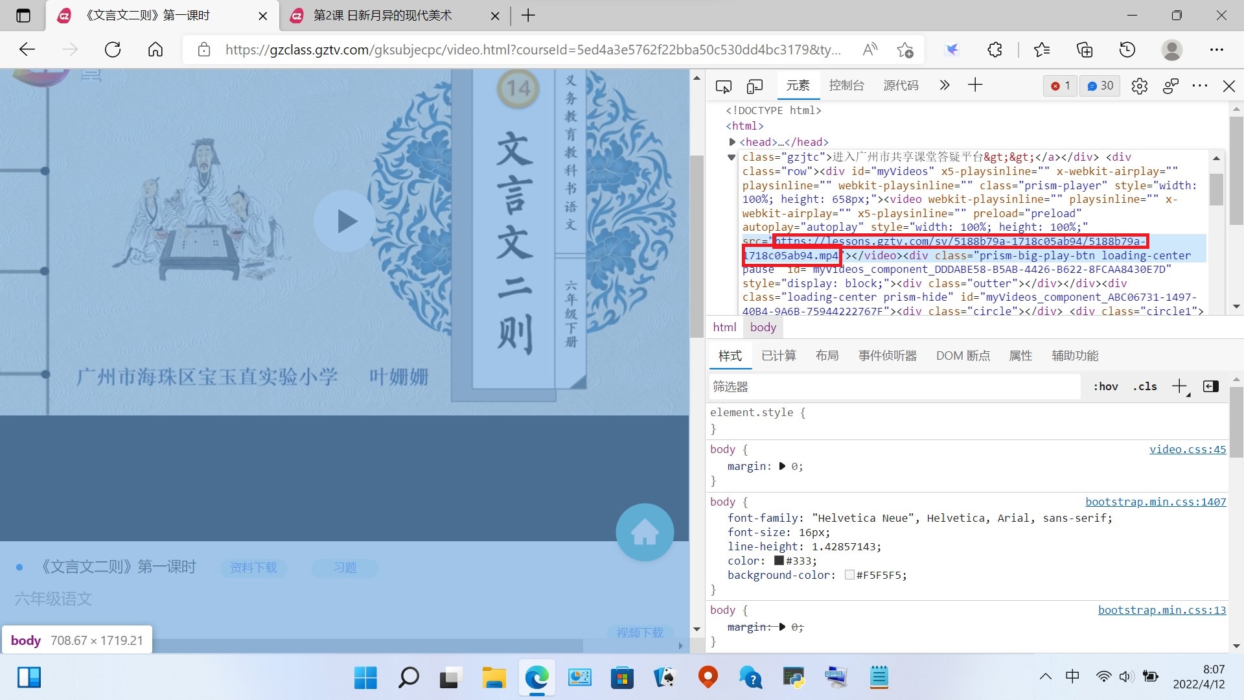Toggle the computed styles sidebar pane
This screenshot has width=1244, height=700.
[x=1210, y=387]
